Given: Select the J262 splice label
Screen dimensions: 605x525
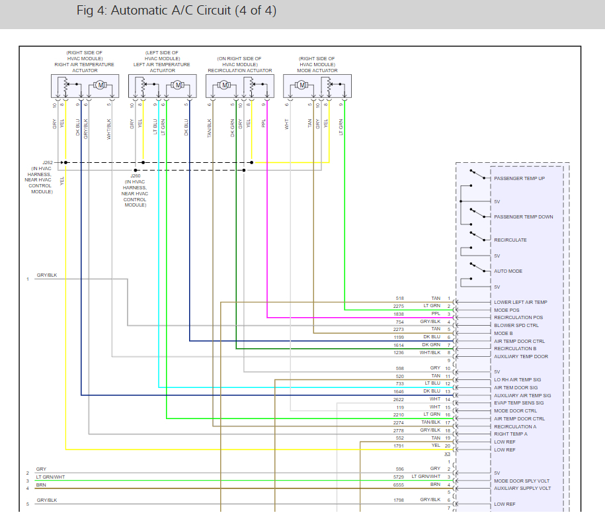Looking at the screenshot, I should click(x=48, y=163).
